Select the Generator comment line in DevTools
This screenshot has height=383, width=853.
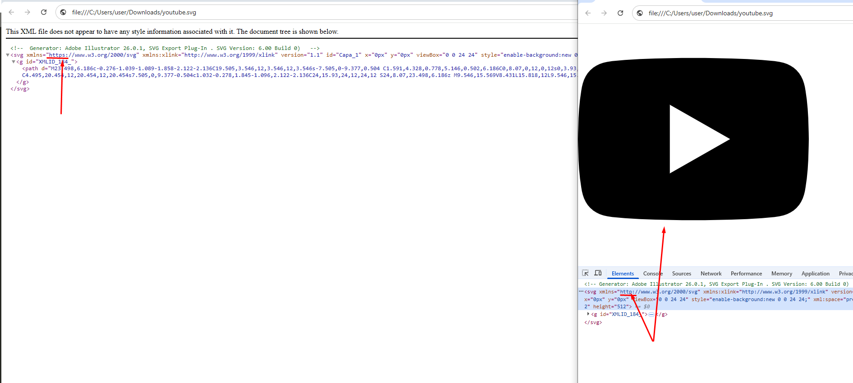point(716,284)
